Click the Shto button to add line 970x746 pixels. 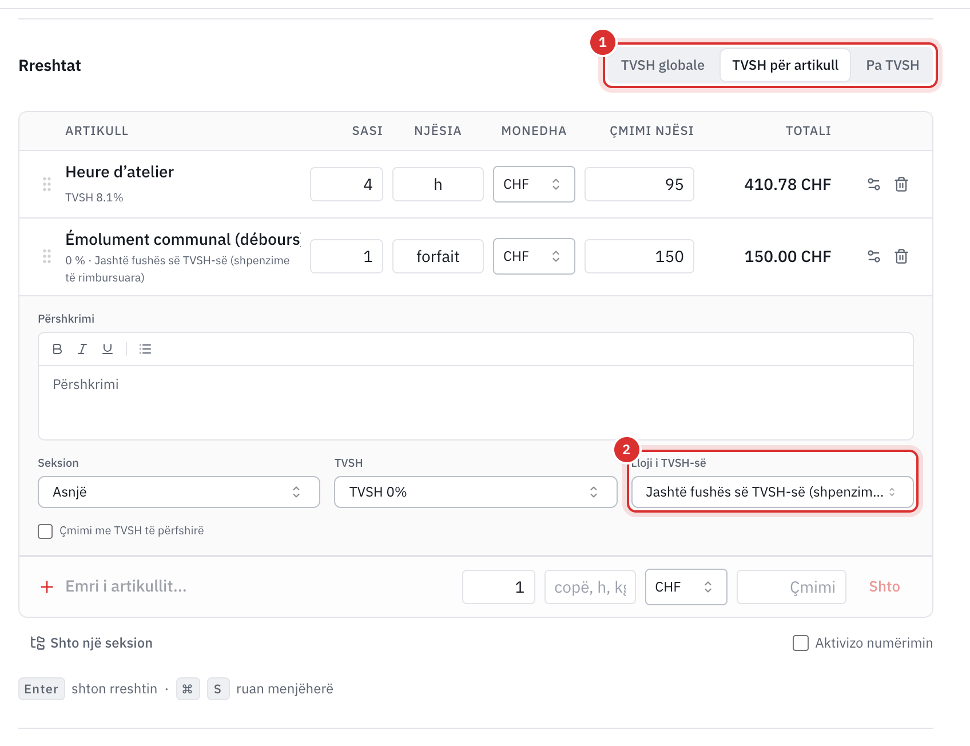[x=884, y=587]
